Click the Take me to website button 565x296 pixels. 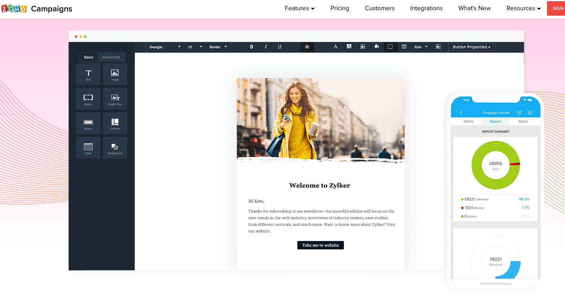320,245
